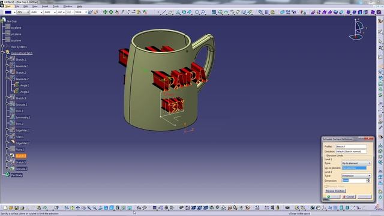Click the Save icon

point(16,208)
